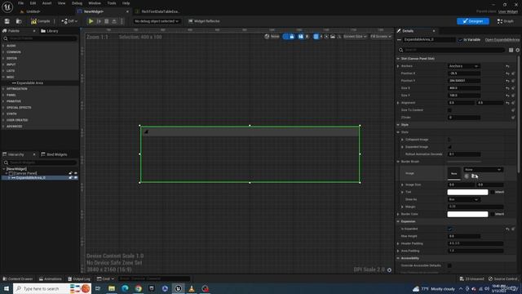Click the Designer mode button
This screenshot has width=522, height=294.
(473, 21)
